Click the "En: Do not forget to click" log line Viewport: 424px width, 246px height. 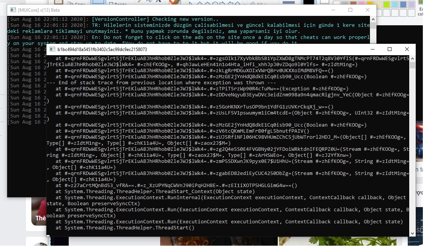pos(189,40)
